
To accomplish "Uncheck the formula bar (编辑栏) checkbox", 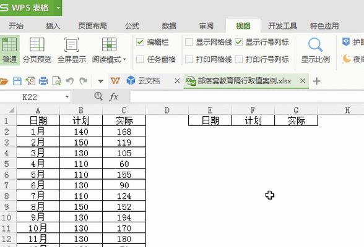I will click(140, 42).
